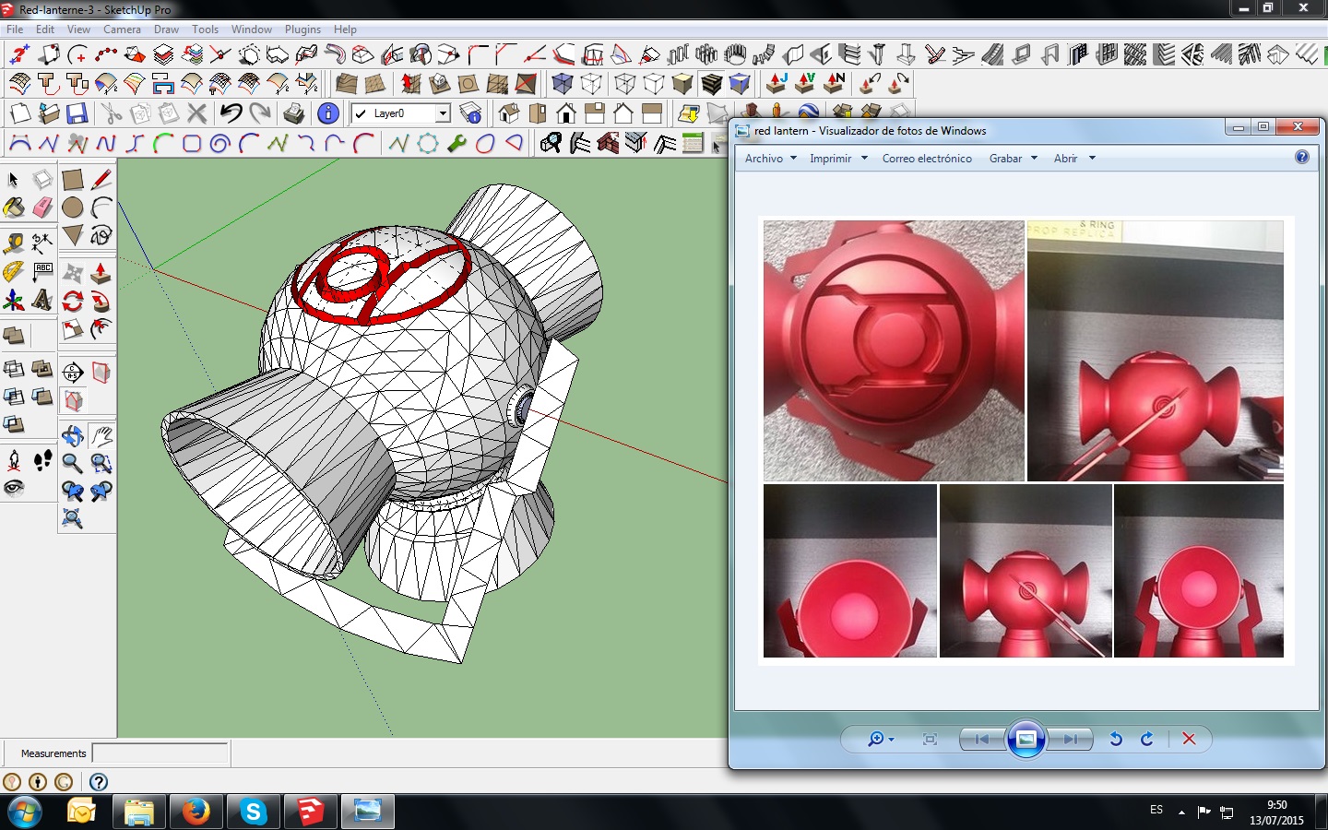Choose the Walk footprints tool
Viewport: 1328px width, 830px height.
(42, 460)
